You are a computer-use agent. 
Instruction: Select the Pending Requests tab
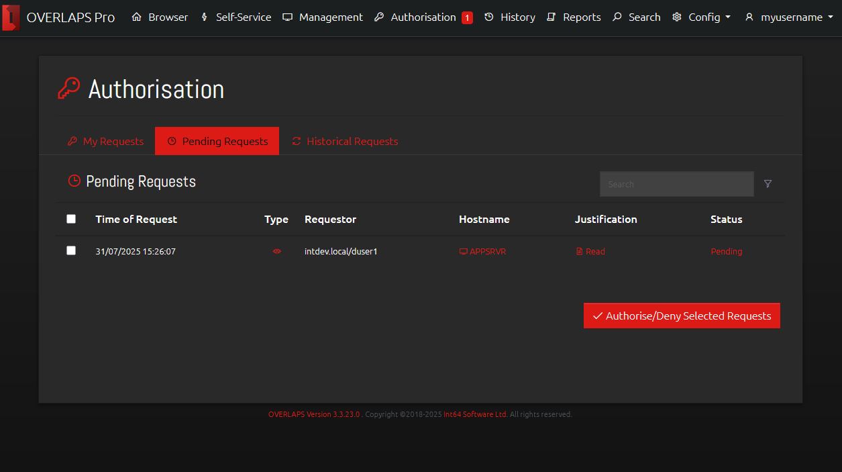coord(217,141)
